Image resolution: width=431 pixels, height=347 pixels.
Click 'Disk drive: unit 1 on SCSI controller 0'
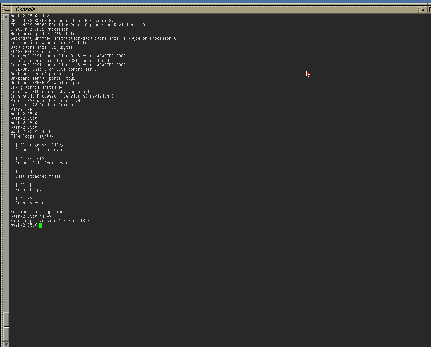(x=62, y=61)
